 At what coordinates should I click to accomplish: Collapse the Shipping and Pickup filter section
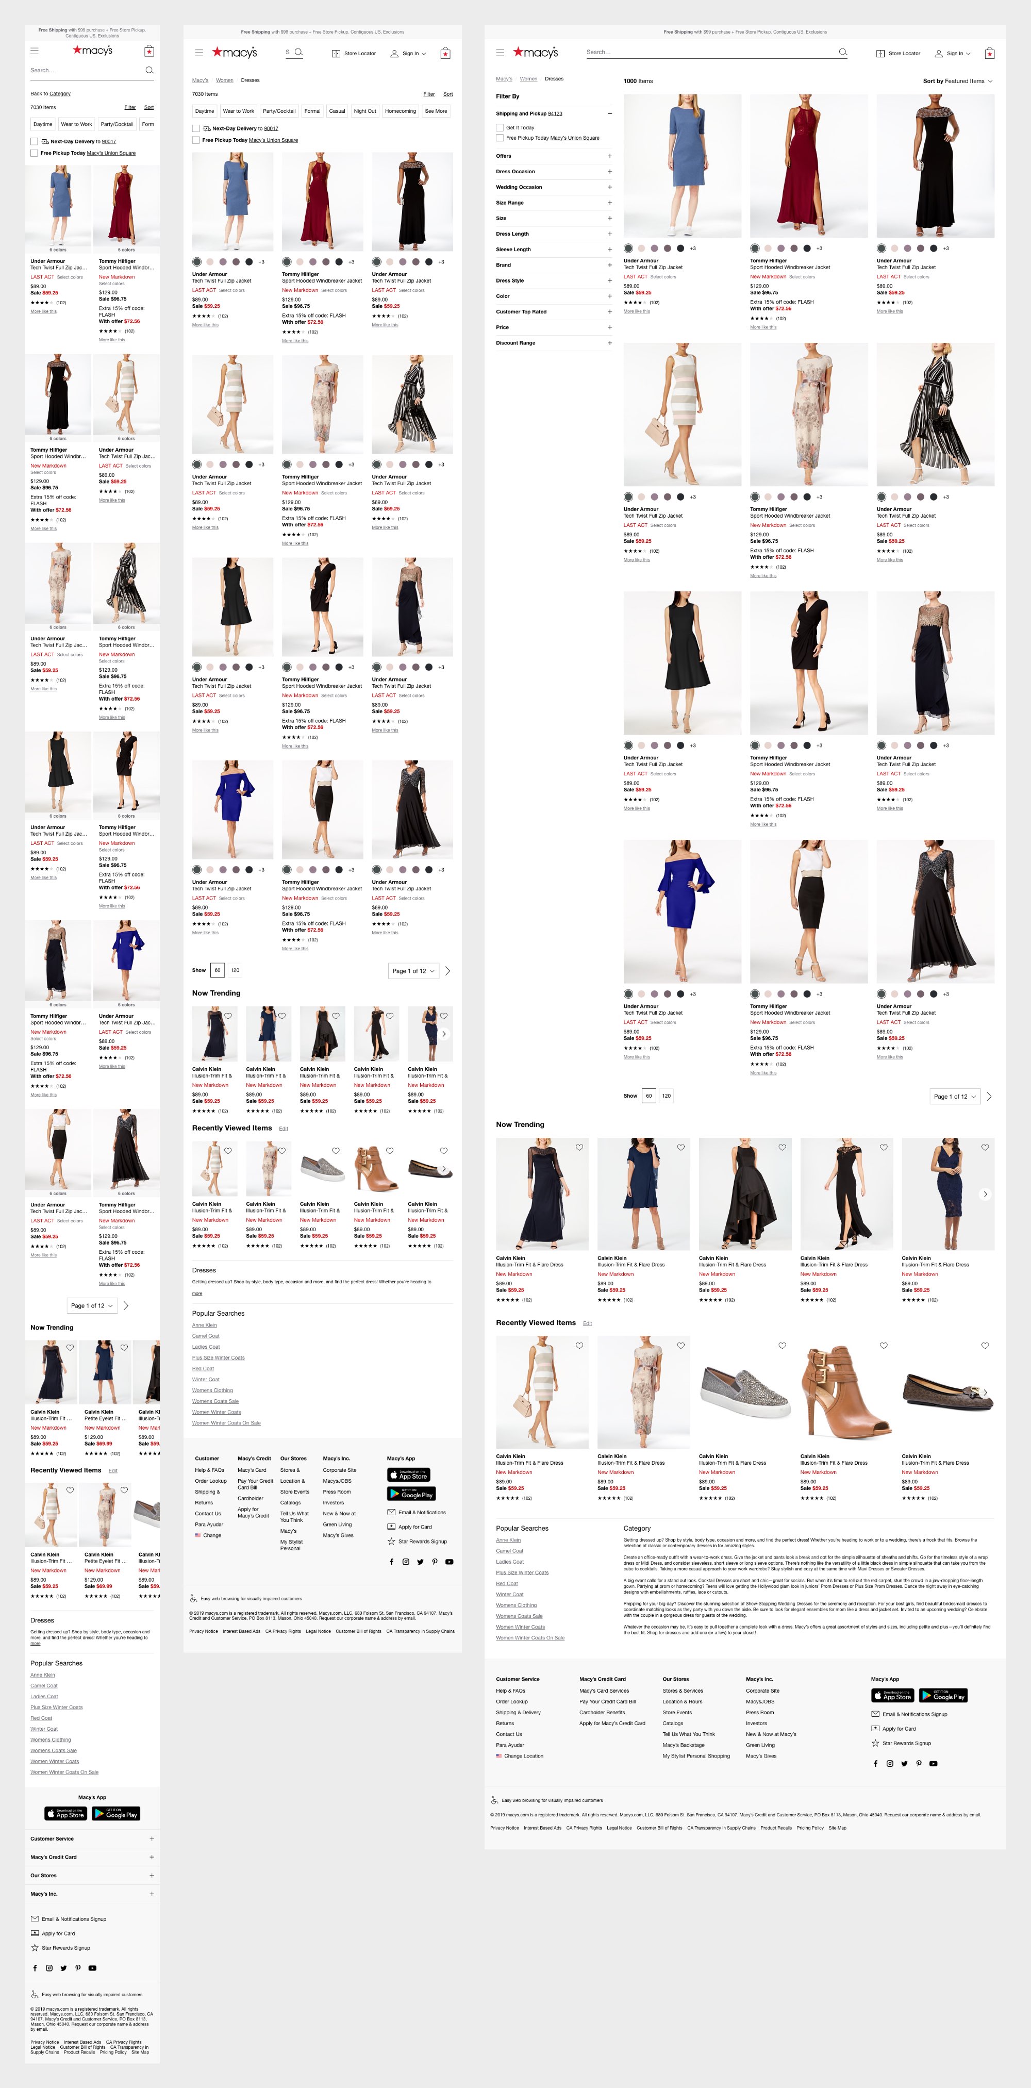click(x=609, y=113)
